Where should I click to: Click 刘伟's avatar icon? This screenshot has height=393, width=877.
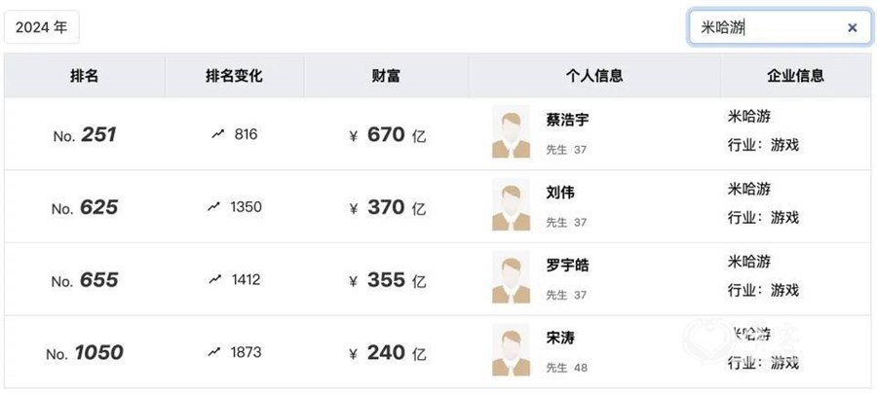[x=511, y=204]
